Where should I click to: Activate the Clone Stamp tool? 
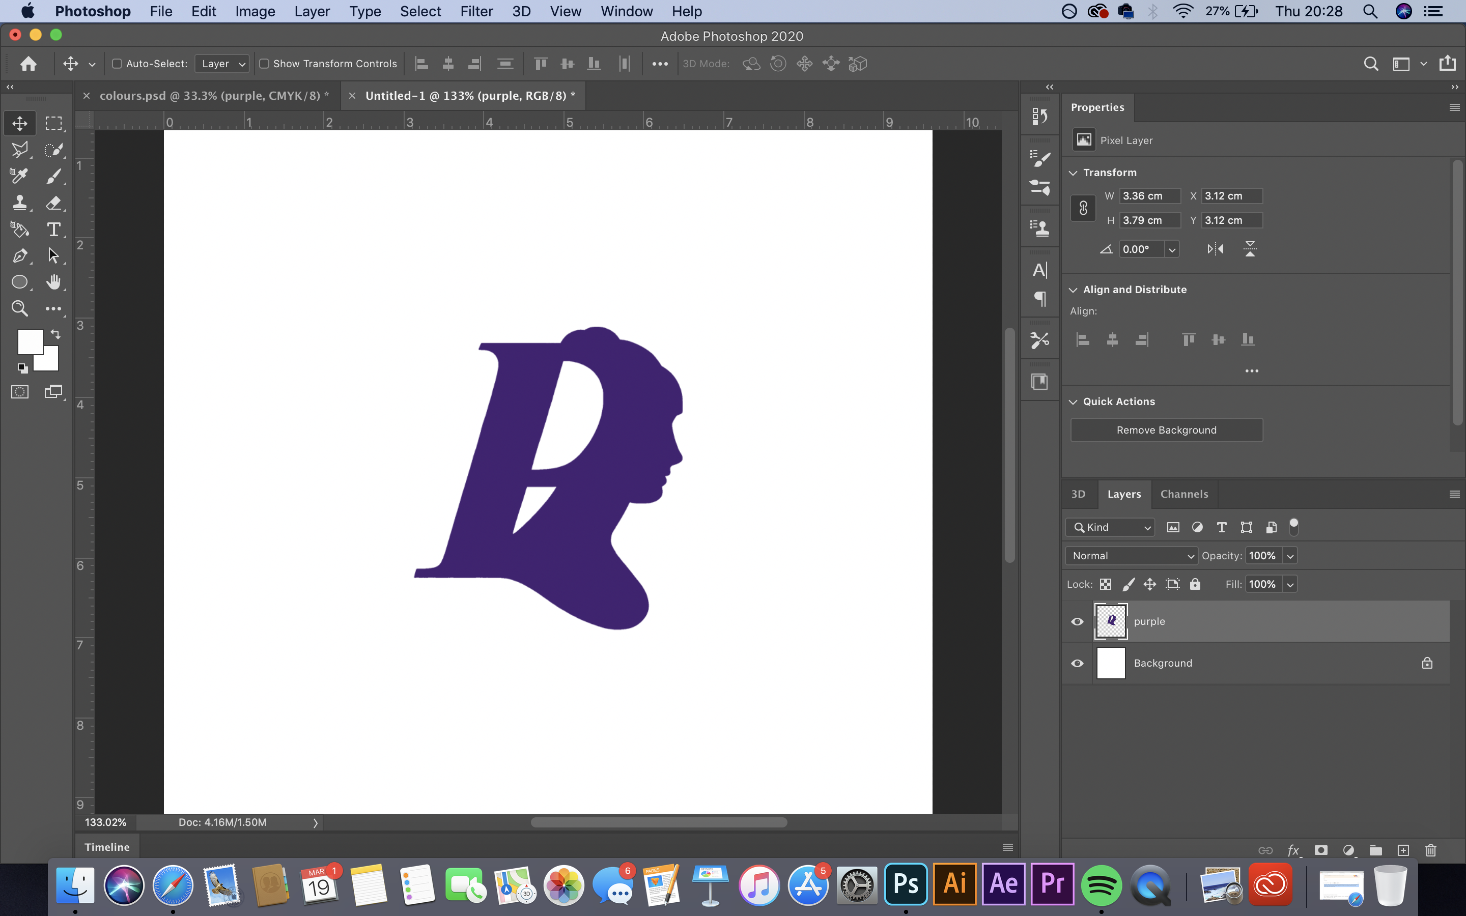coord(20,204)
